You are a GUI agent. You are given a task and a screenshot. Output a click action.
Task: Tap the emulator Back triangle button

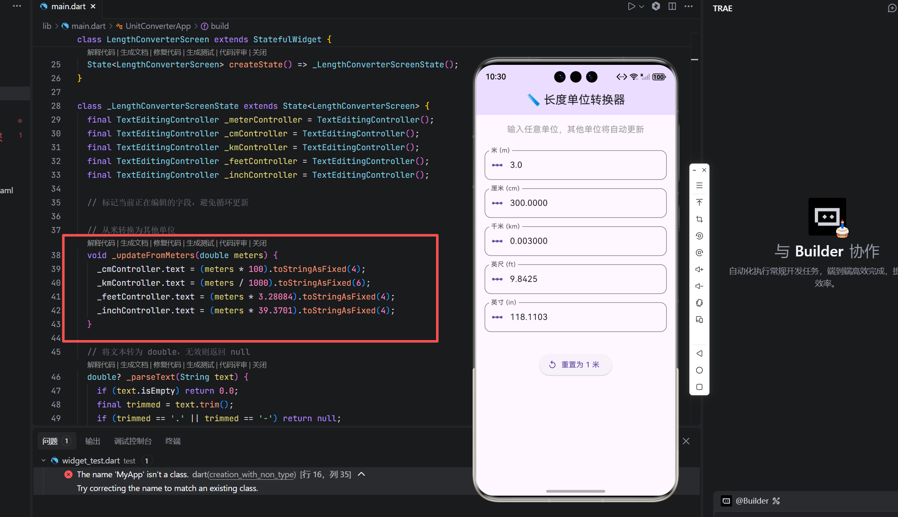tap(699, 353)
